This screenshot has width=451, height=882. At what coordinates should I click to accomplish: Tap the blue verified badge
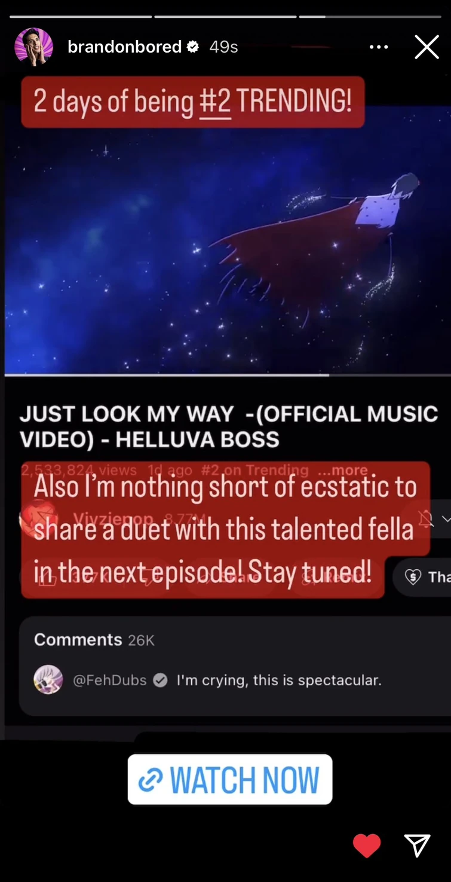click(x=193, y=47)
